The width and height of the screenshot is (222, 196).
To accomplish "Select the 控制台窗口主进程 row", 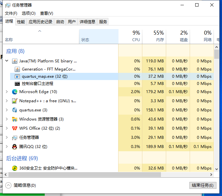I will (x=112, y=84).
